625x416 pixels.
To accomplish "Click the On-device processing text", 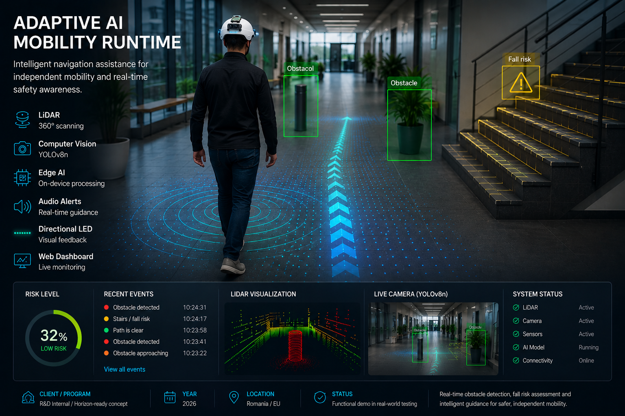I will pyautogui.click(x=72, y=184).
